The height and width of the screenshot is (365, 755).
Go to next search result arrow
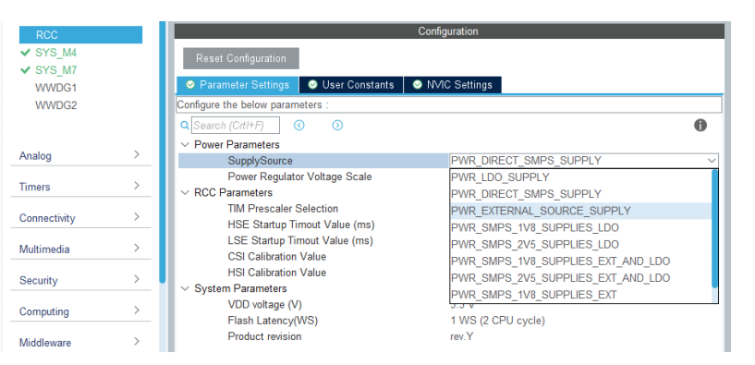(x=337, y=125)
